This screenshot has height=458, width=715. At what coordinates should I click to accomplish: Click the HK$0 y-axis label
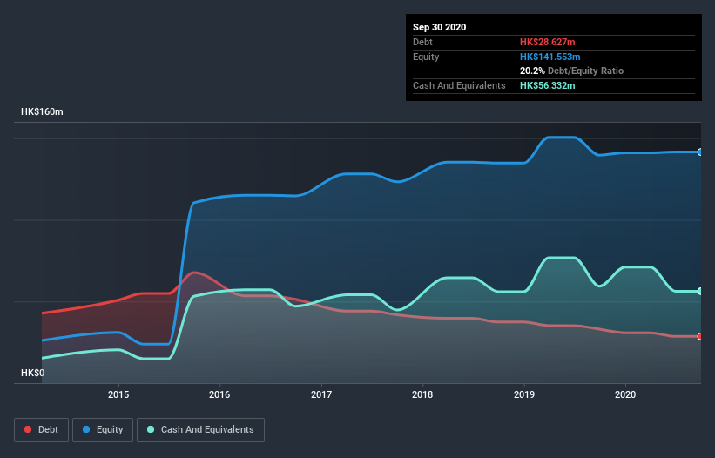point(33,373)
